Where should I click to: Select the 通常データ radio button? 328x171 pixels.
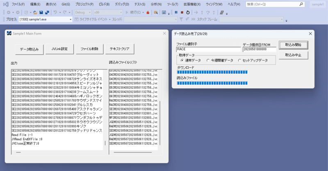click(182, 60)
